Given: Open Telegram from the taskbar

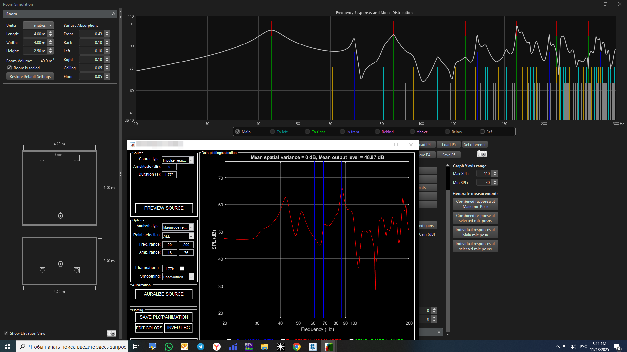Looking at the screenshot, I should pyautogui.click(x=200, y=346).
